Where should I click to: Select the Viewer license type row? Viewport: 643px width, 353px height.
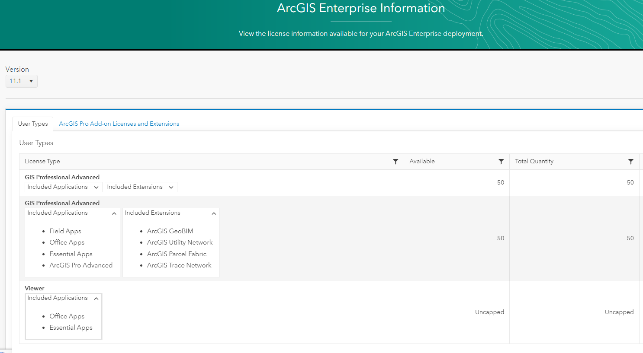(x=34, y=288)
